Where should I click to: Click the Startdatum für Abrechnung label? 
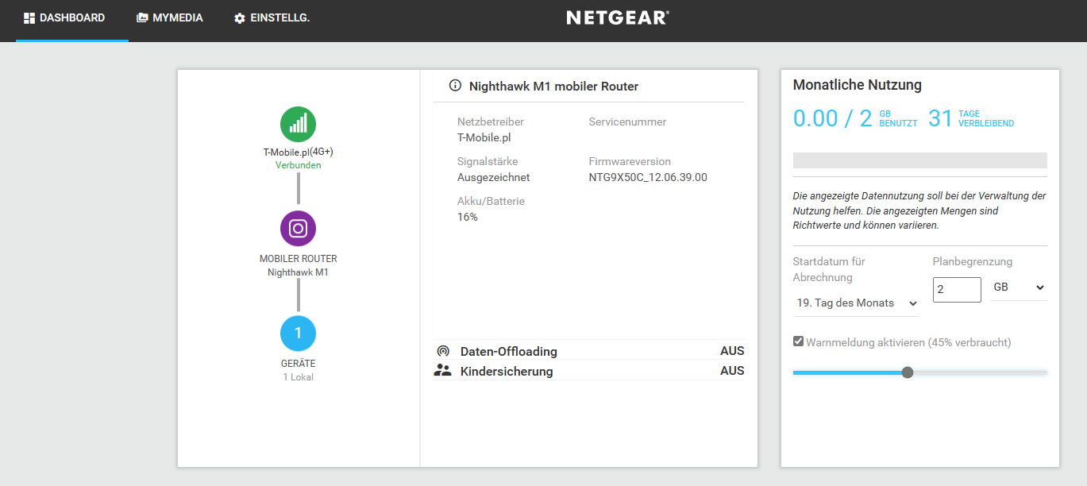pos(831,269)
